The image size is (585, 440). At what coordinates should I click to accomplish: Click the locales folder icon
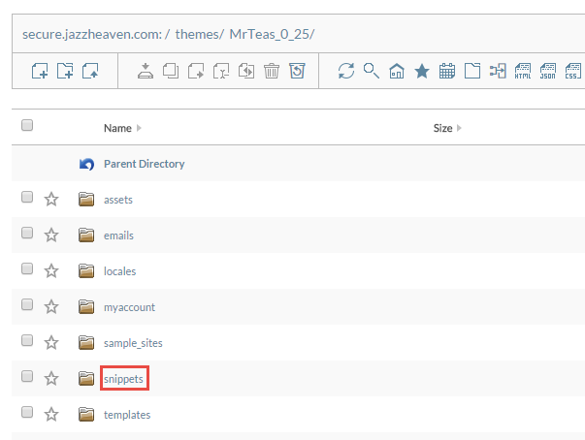[86, 270]
